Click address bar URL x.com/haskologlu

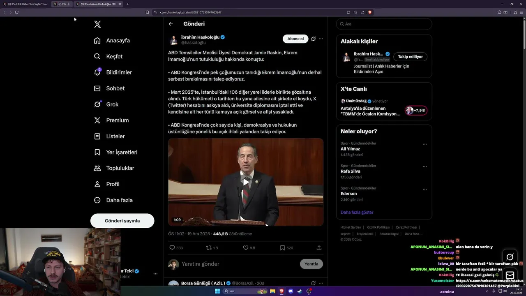(190, 12)
